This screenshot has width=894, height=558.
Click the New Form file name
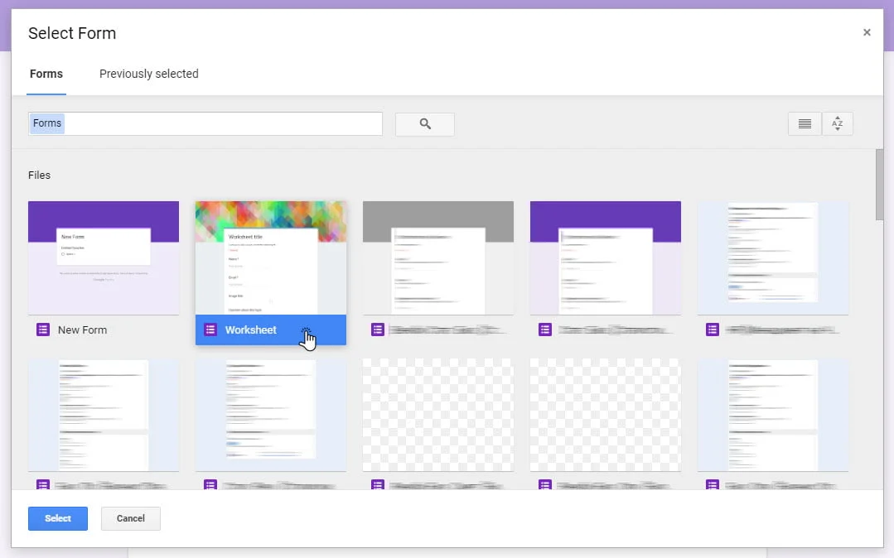[x=82, y=330]
